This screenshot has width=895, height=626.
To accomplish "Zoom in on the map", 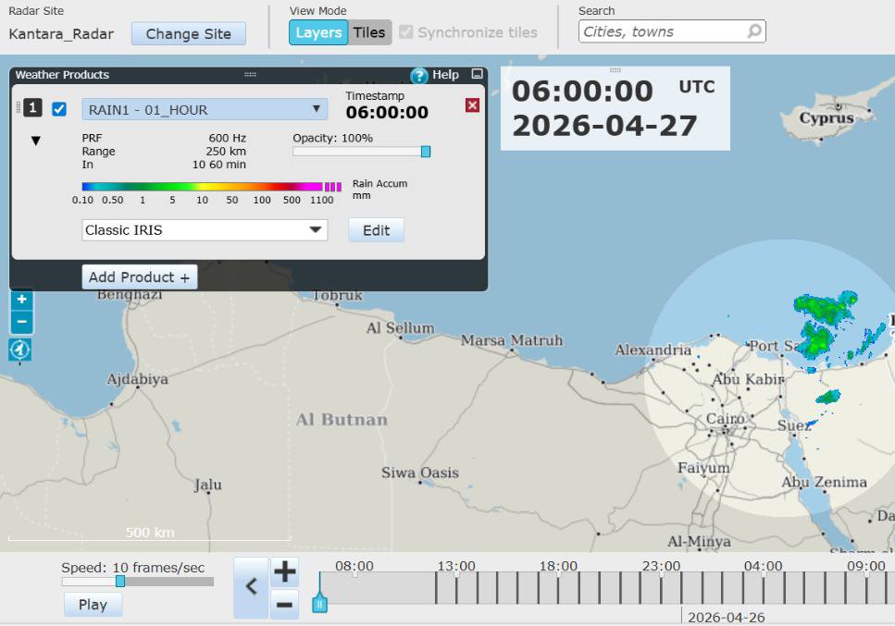I will coord(21,300).
